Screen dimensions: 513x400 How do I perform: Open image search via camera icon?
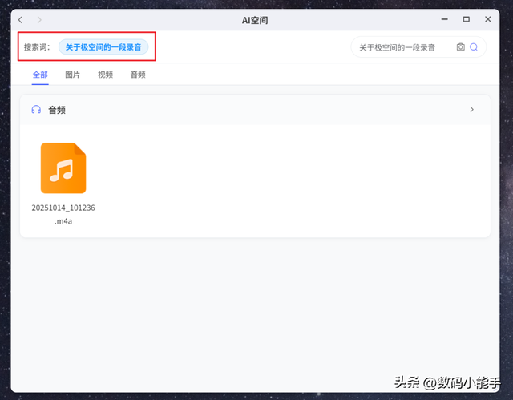tap(460, 47)
